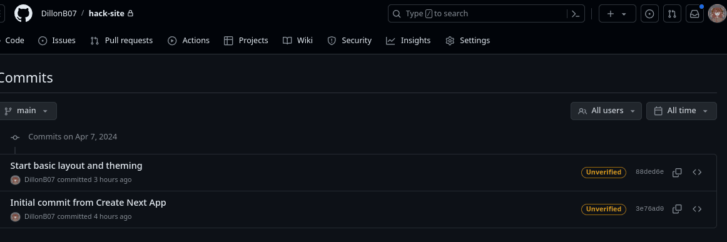Open the Pull requests icon in header
727x242 pixels.
tap(672, 14)
